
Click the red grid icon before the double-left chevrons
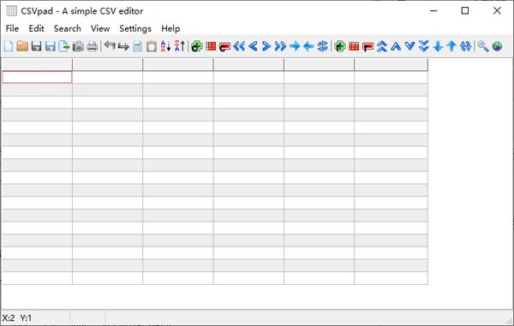tap(211, 46)
